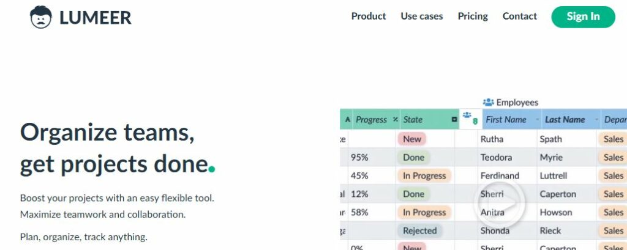
Task: Click the New state tag for Rutha
Action: click(412, 139)
